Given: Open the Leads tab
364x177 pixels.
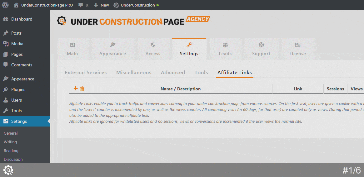Looking at the screenshot, I should click(225, 49).
